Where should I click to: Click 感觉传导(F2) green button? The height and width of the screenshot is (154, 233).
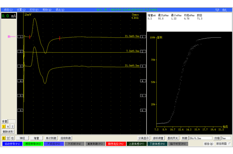(33, 144)
